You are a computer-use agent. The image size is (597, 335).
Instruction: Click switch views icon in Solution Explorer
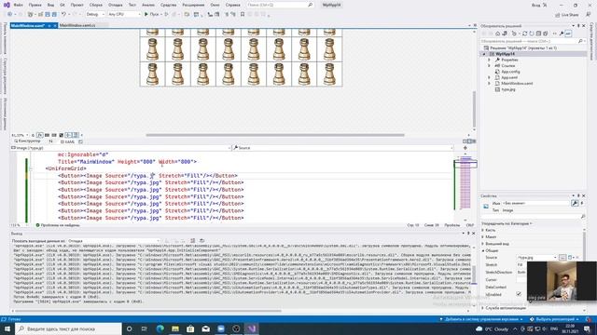point(505,33)
